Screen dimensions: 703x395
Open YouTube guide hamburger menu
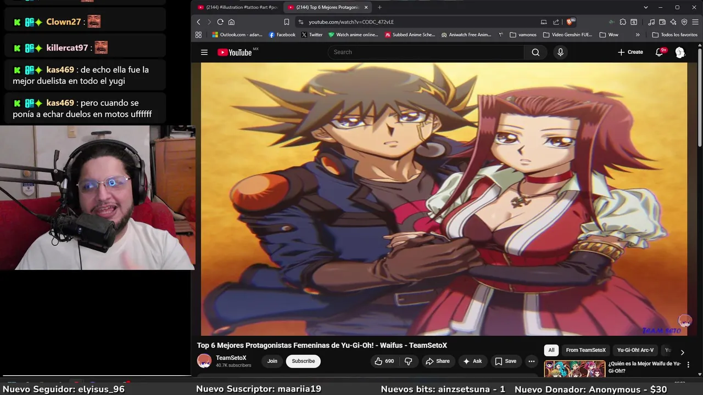(204, 52)
